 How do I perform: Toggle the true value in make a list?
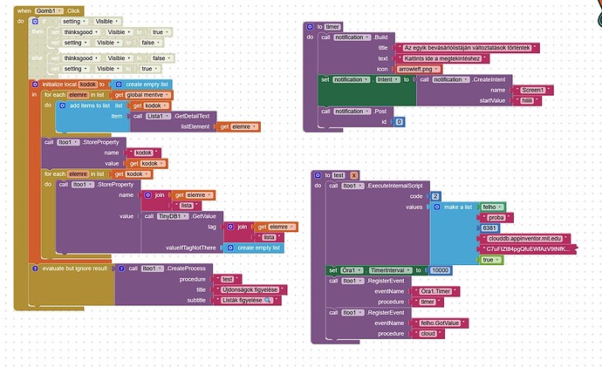tap(491, 260)
